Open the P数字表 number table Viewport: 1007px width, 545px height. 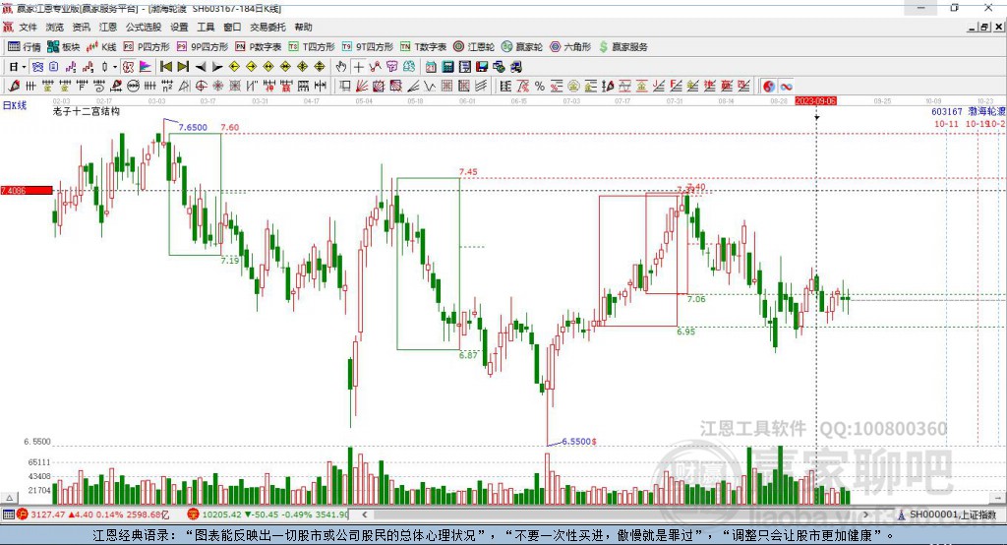pos(259,47)
